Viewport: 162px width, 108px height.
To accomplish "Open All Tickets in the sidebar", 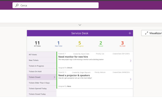I will (x=42, y=55).
